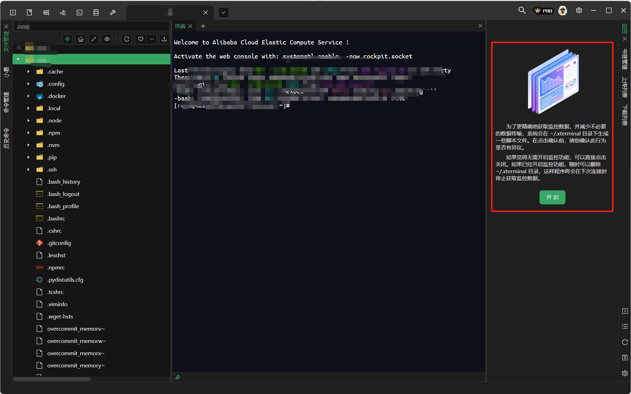Expand the .nvm folder
The image size is (631, 394).
(x=28, y=145)
